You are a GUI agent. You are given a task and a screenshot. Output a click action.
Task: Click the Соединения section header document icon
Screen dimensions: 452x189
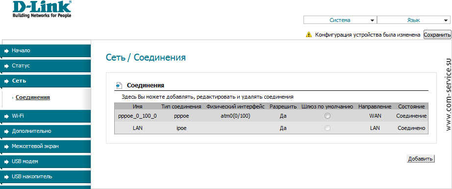119,85
